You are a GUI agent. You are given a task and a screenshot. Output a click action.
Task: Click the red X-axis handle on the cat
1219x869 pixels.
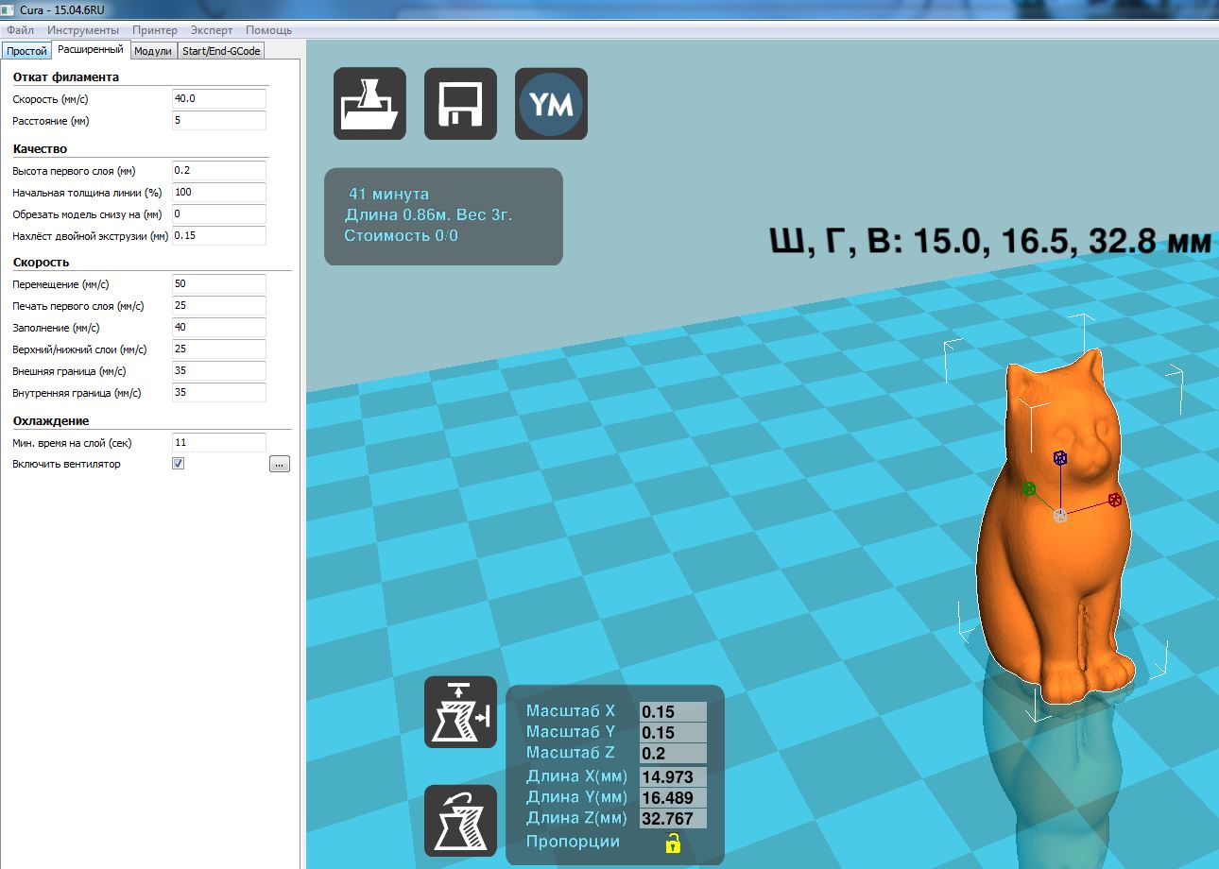(x=1115, y=500)
